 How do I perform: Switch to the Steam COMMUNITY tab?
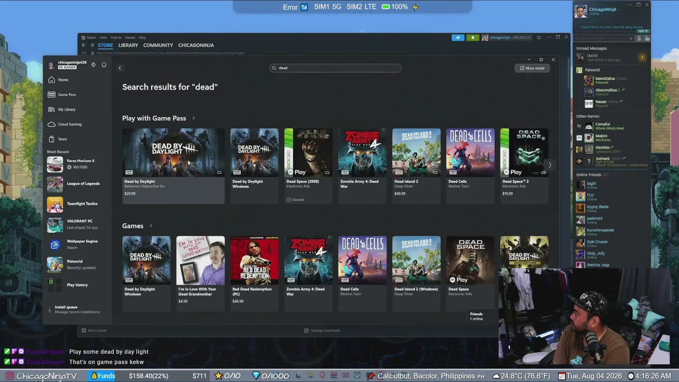[x=158, y=45]
